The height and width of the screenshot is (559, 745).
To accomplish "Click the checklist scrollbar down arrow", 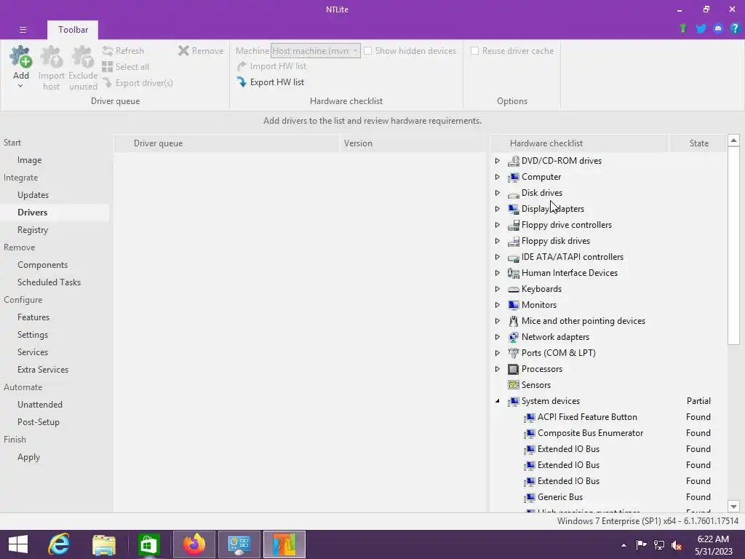I will point(733,507).
